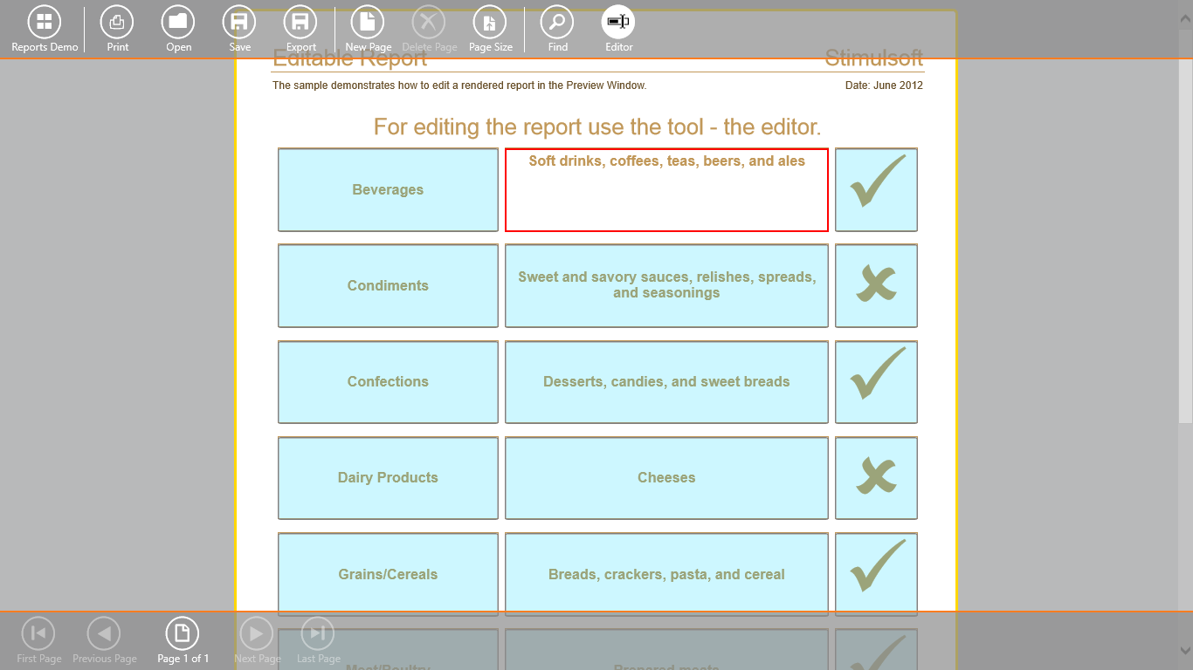Image resolution: width=1193 pixels, height=670 pixels.
Task: Go to First Page
Action: pos(38,633)
